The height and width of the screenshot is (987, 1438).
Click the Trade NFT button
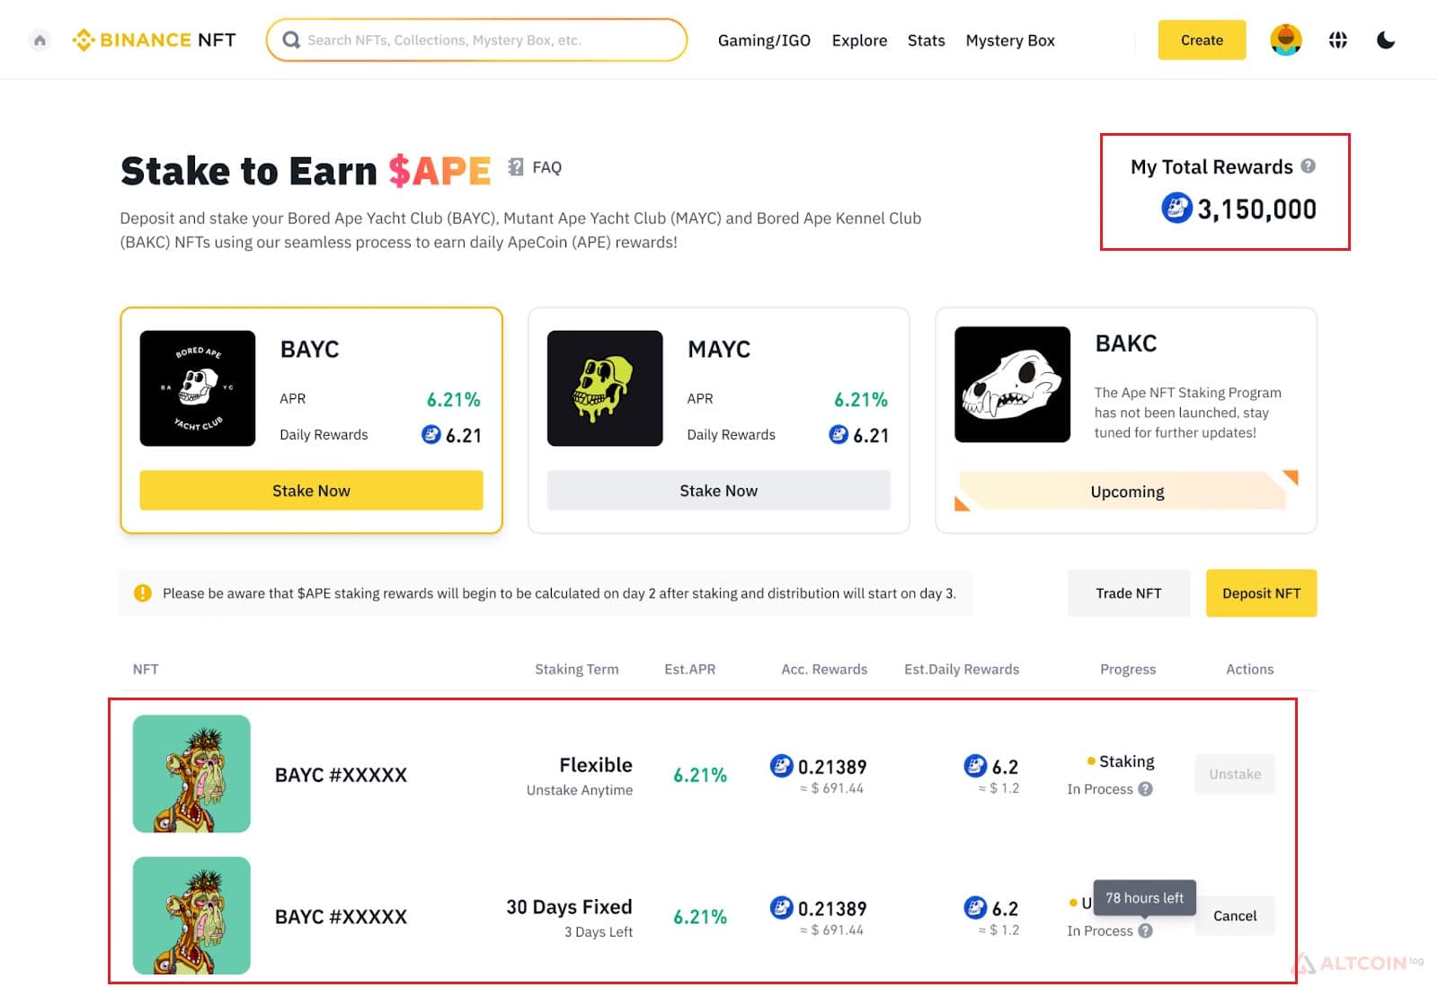pyautogui.click(x=1128, y=592)
